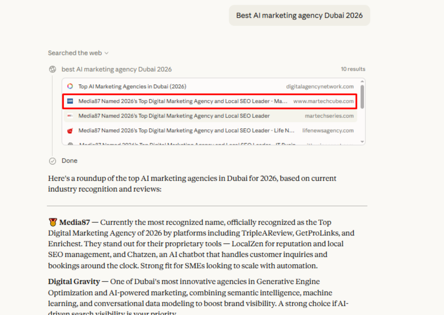
Task: Click the blue martechcube favicon
Action: point(70,101)
